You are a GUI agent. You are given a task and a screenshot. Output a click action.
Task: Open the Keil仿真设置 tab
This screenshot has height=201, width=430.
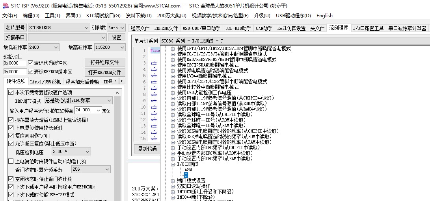(x=291, y=28)
